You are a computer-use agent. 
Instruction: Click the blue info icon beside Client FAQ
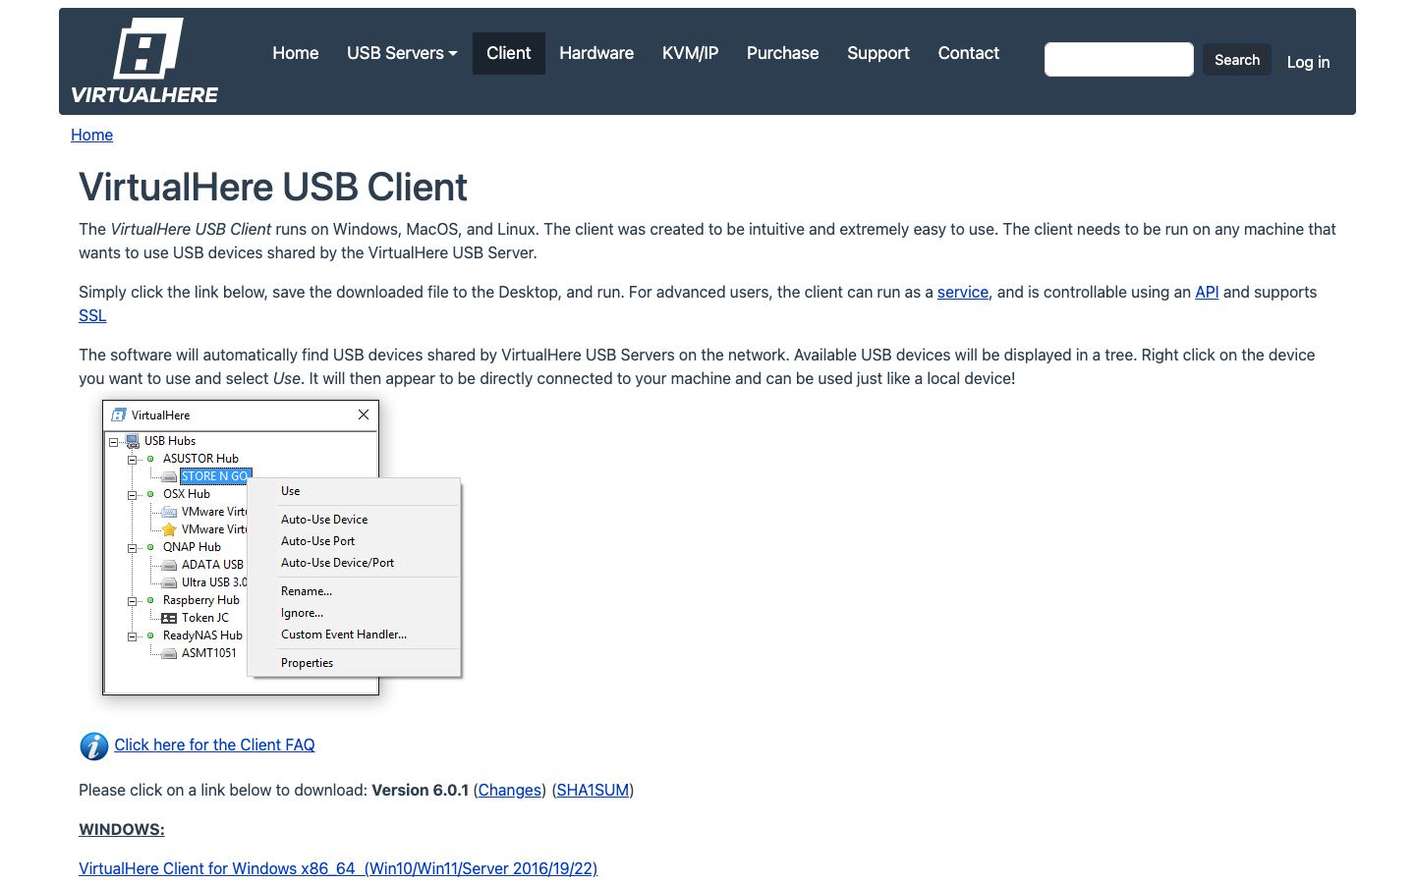click(x=93, y=746)
